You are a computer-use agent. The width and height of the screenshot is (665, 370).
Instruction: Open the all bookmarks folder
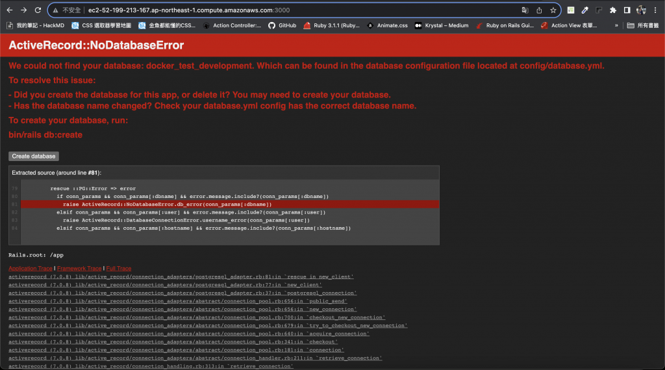[643, 25]
